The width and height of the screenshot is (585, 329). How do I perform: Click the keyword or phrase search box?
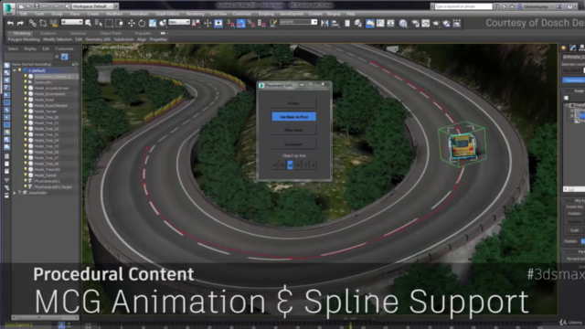(463, 6)
